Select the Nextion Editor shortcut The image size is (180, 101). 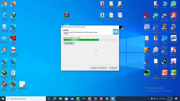point(165,40)
